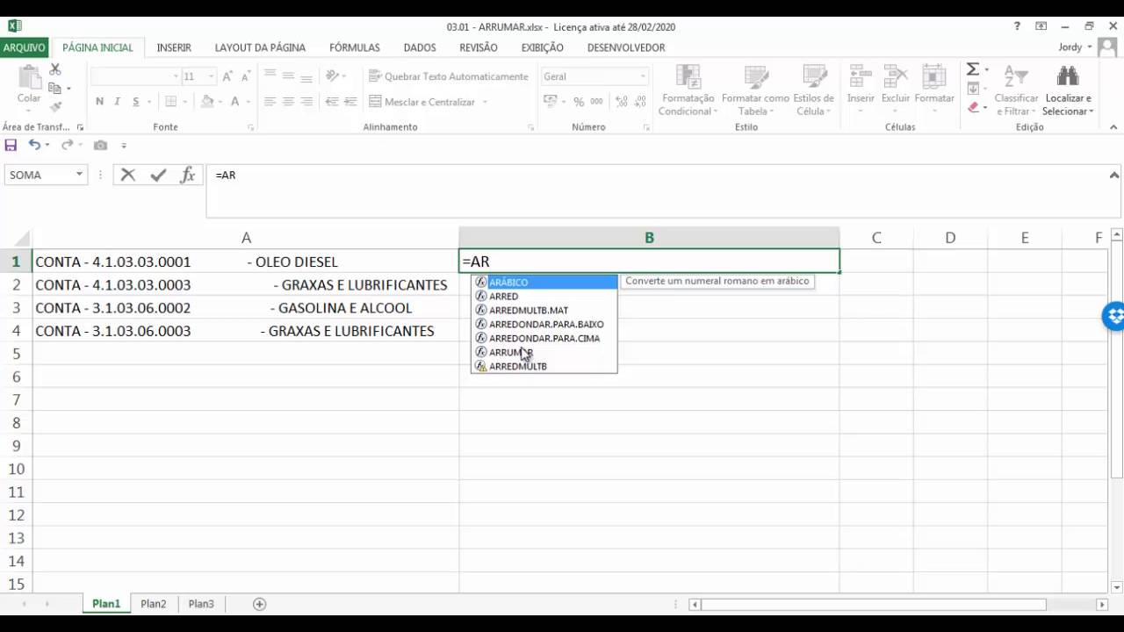Image resolution: width=1124 pixels, height=632 pixels.
Task: Click the decrease indent icon
Action: [x=332, y=102]
